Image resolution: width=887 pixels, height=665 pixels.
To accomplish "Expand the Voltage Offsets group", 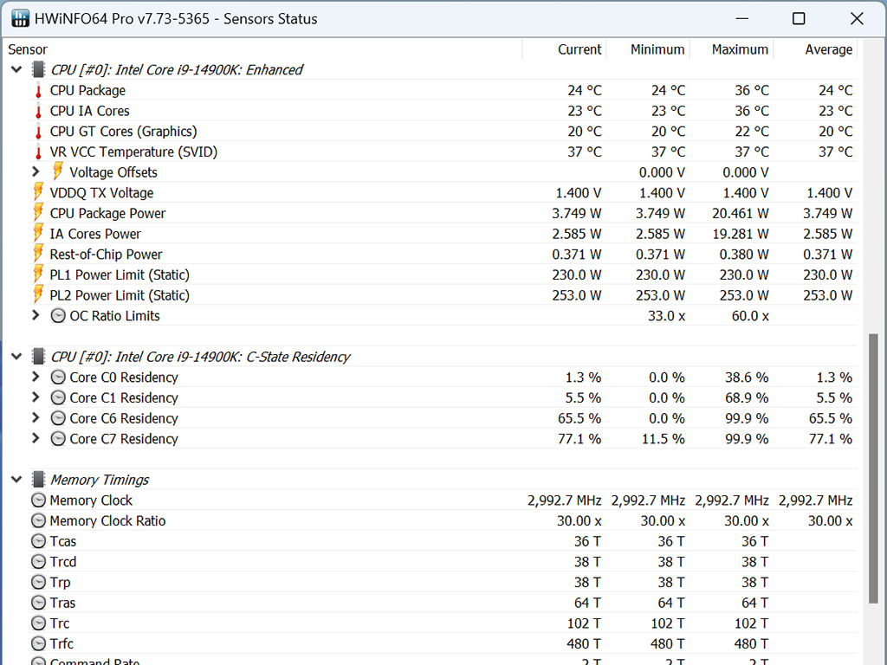I will coord(36,171).
